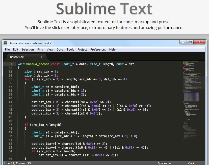209x165 pixels.
Task: Open the Goto menu
Action: coord(60,50)
